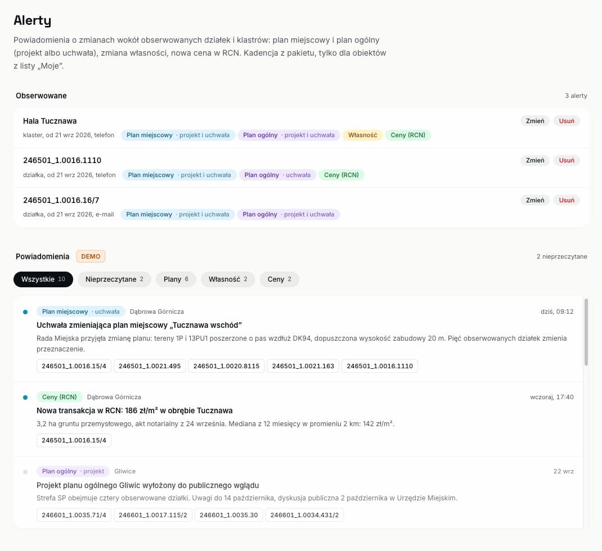Click Ceny (RCN) tag in the 246501_1.0016.1110 row
This screenshot has height=551, width=602.
pyautogui.click(x=342, y=175)
